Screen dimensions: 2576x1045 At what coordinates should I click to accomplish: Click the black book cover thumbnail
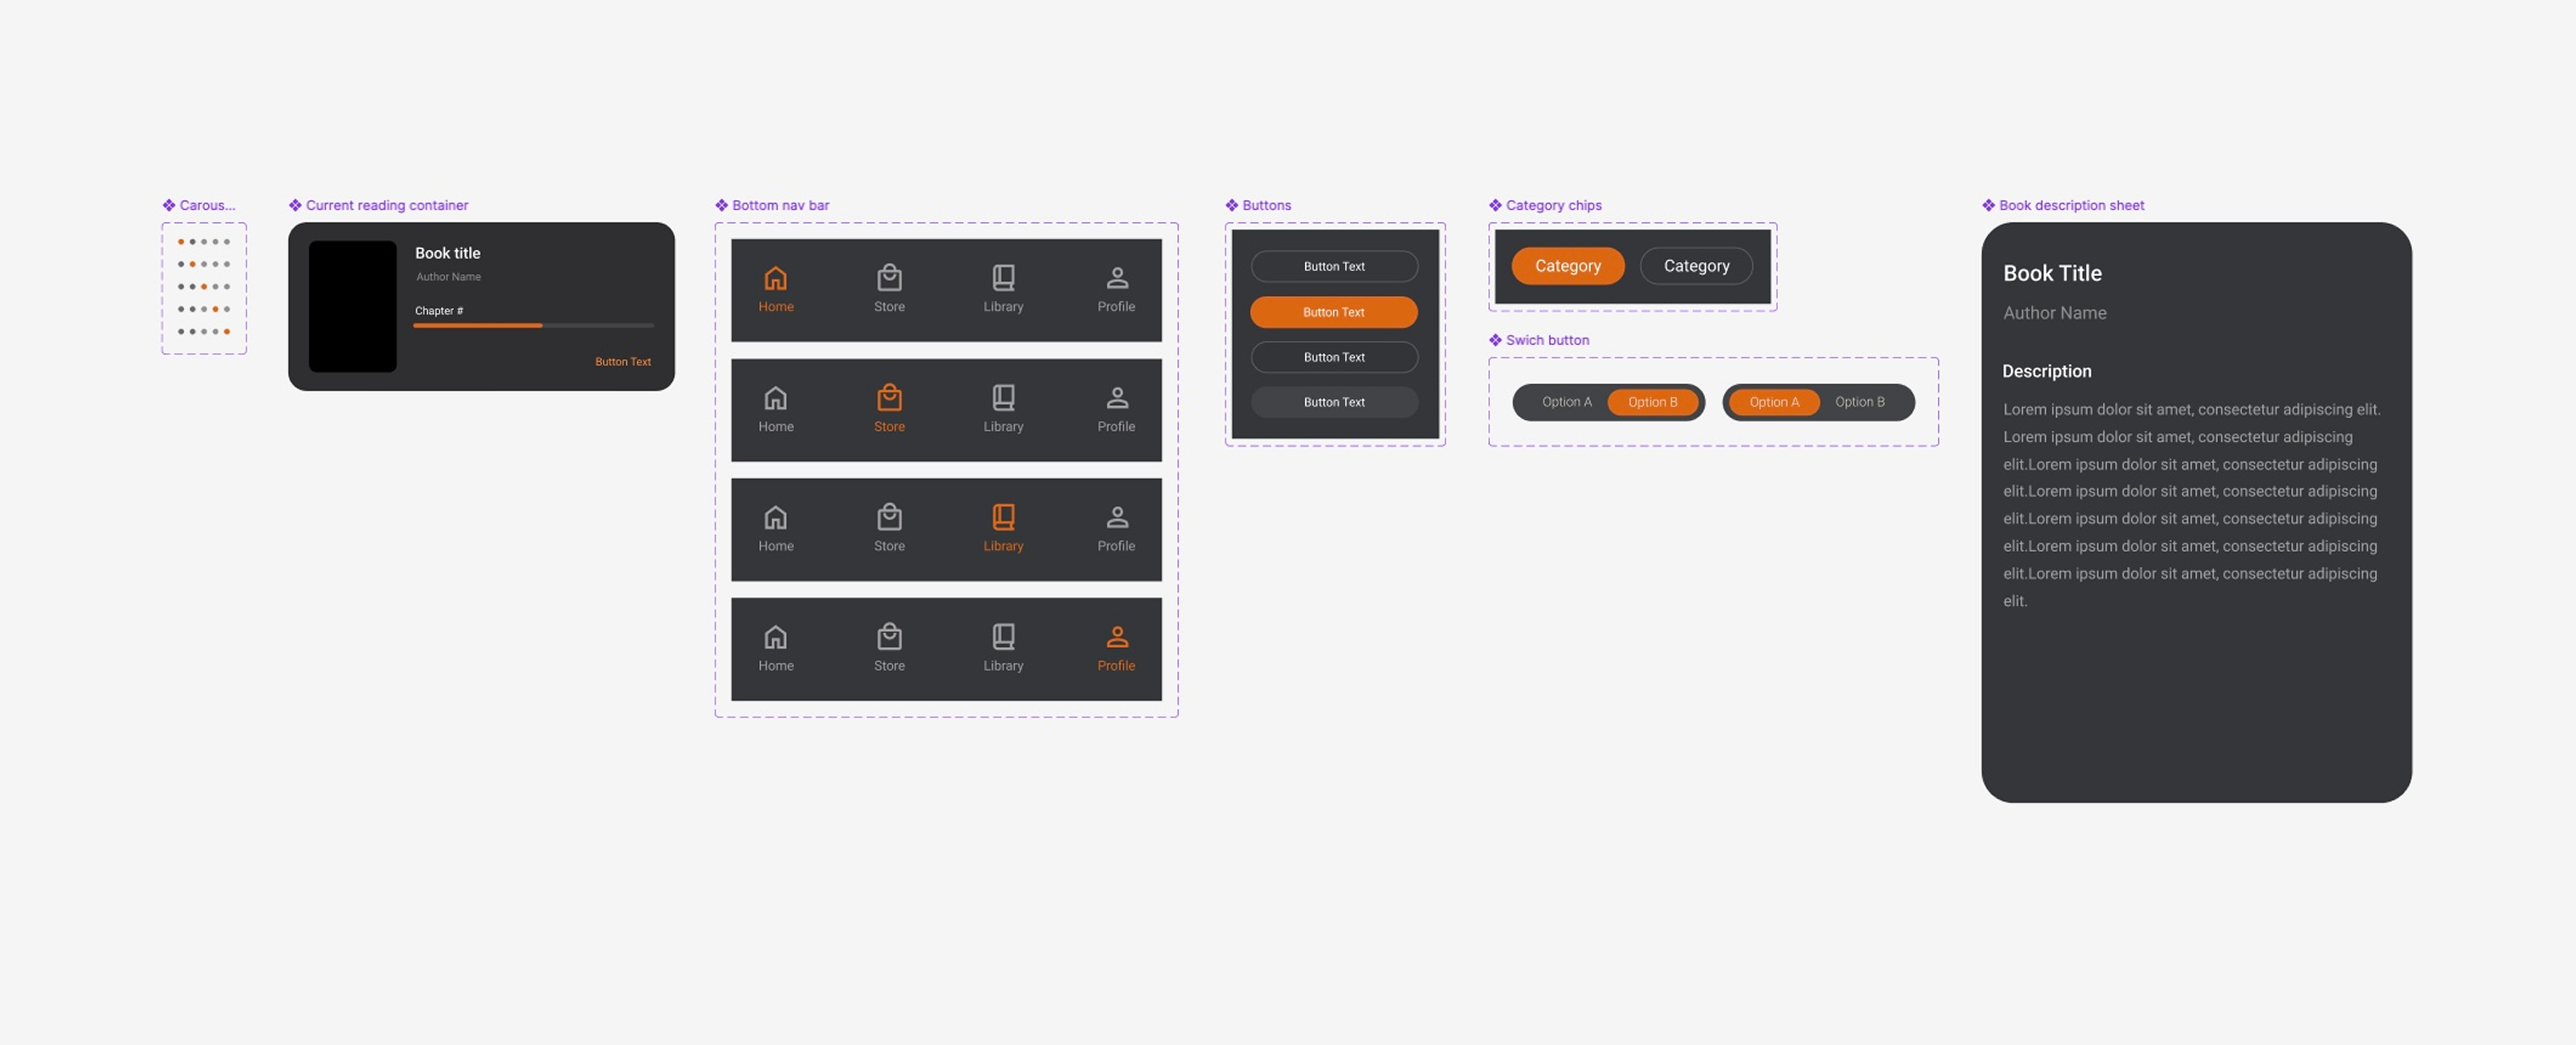pyautogui.click(x=352, y=306)
